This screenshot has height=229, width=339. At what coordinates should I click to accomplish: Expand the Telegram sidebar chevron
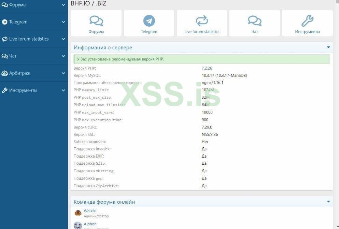pyautogui.click(x=63, y=22)
